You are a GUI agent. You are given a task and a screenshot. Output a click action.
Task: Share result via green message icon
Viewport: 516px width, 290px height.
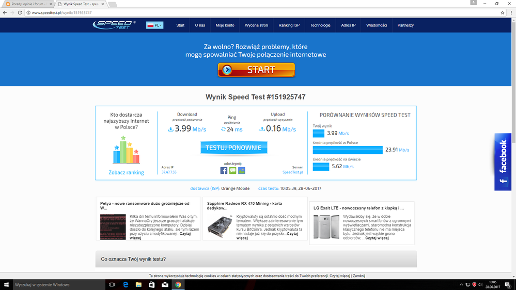(x=232, y=170)
